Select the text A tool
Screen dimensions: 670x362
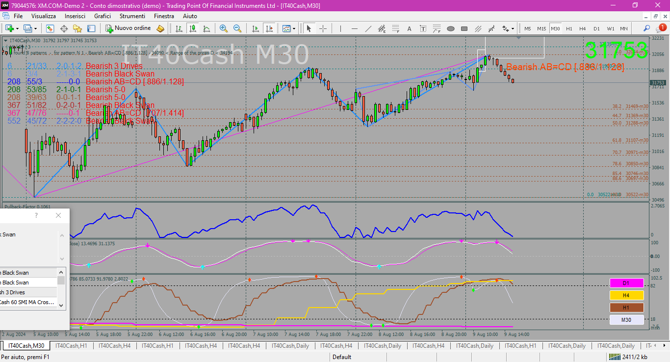410,28
